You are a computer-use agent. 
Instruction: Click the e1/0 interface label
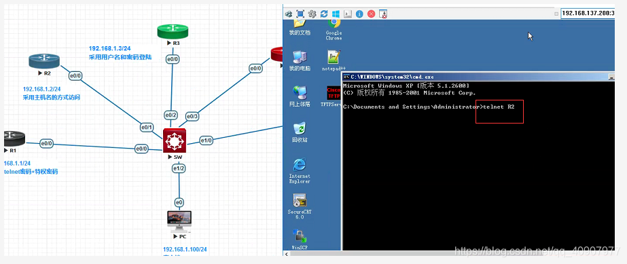tap(207, 140)
